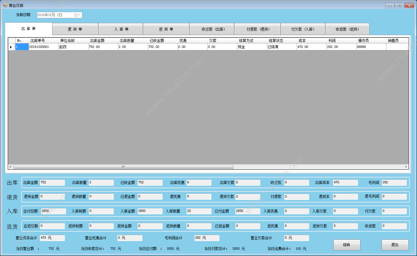Click the 优惠 column header
Screen dimensions: 417x256
click(192, 40)
